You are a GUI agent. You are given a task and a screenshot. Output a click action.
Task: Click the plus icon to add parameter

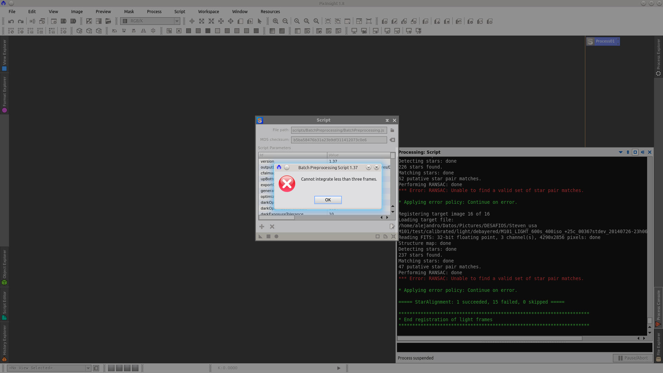(x=262, y=227)
